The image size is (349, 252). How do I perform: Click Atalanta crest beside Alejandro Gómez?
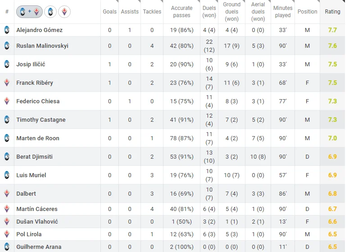click(7, 30)
